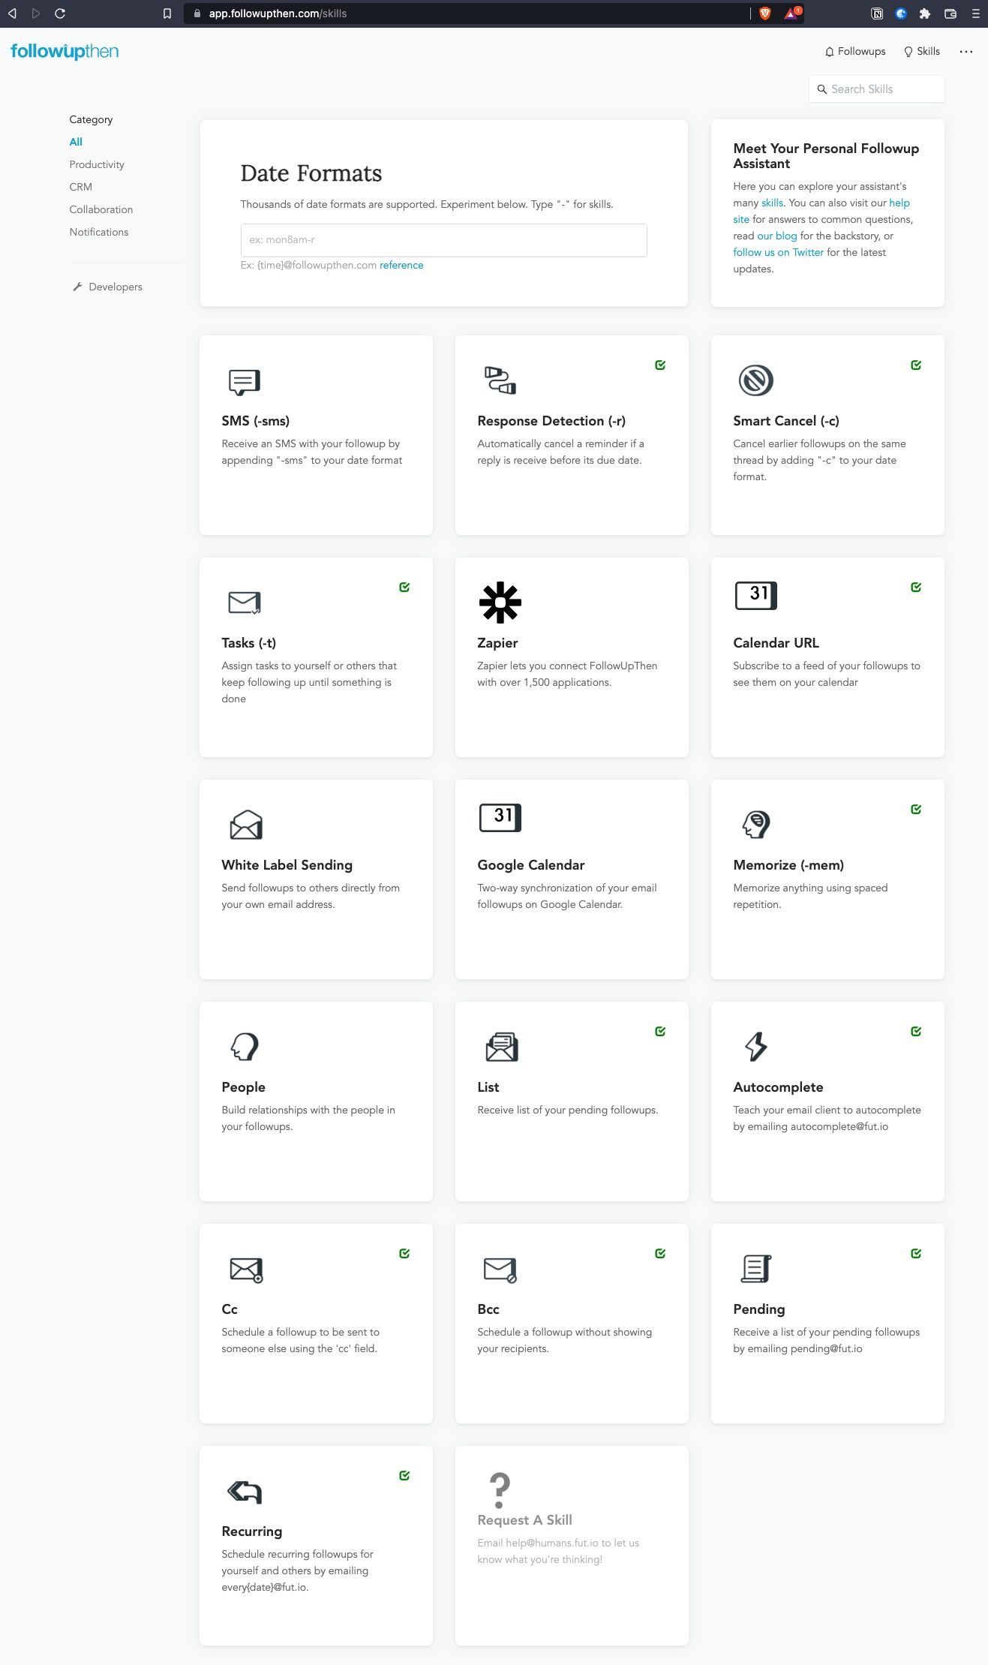Open the 'our blog' link
Screen dimensions: 988x1665
coord(777,236)
